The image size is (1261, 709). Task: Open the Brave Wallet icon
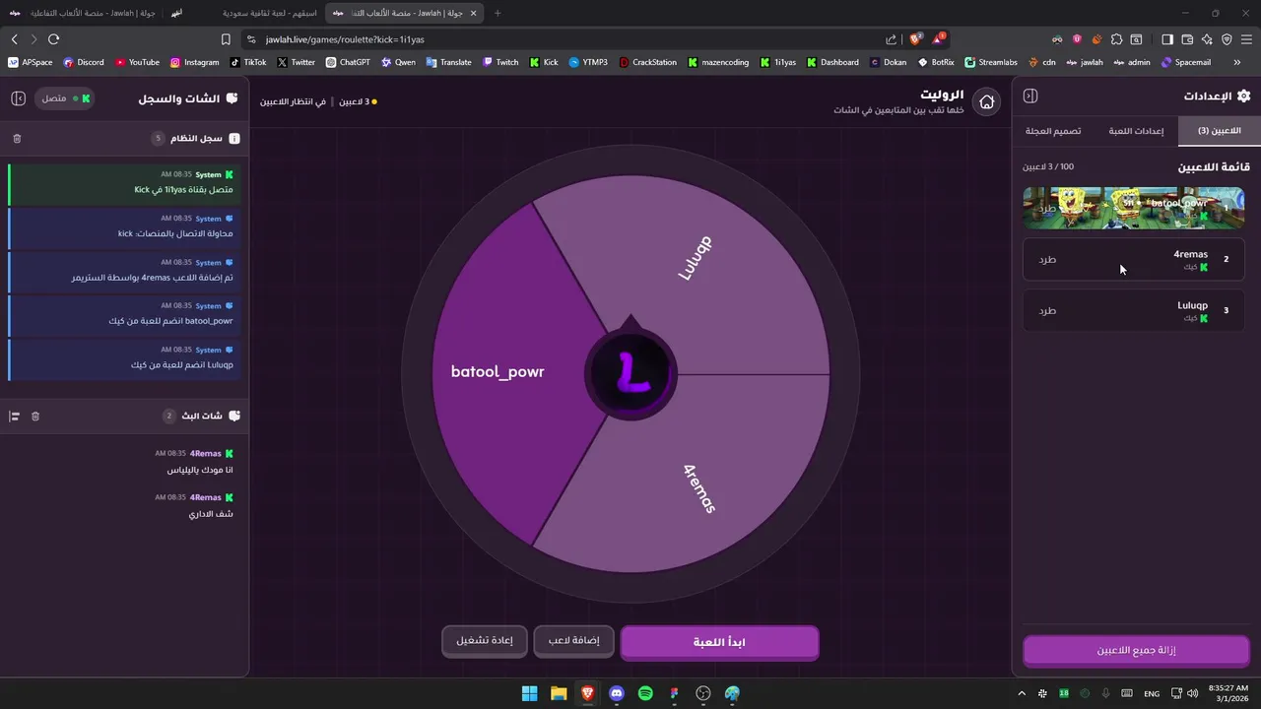click(x=1187, y=39)
